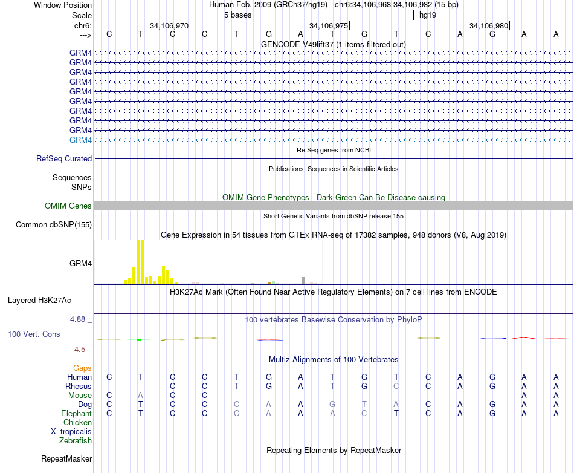
Task: Select the light-blue GRM4 transcript label
Action: (x=80, y=140)
